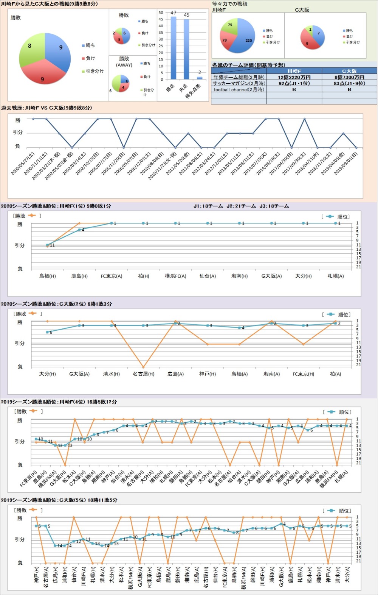Image resolution: width=378 pixels, height=595 pixels.
Task: Click the 2000/05/27(土) data point on history chart
Action: (x=33, y=119)
